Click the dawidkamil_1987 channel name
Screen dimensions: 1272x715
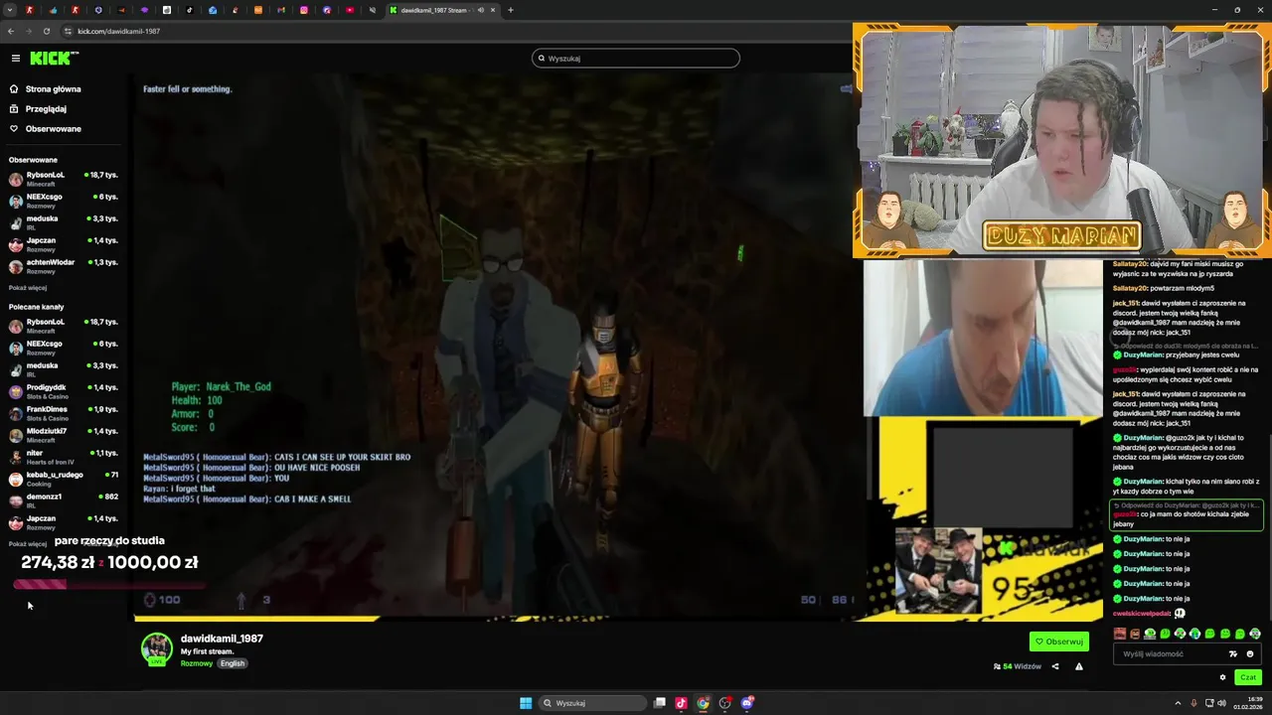point(222,639)
